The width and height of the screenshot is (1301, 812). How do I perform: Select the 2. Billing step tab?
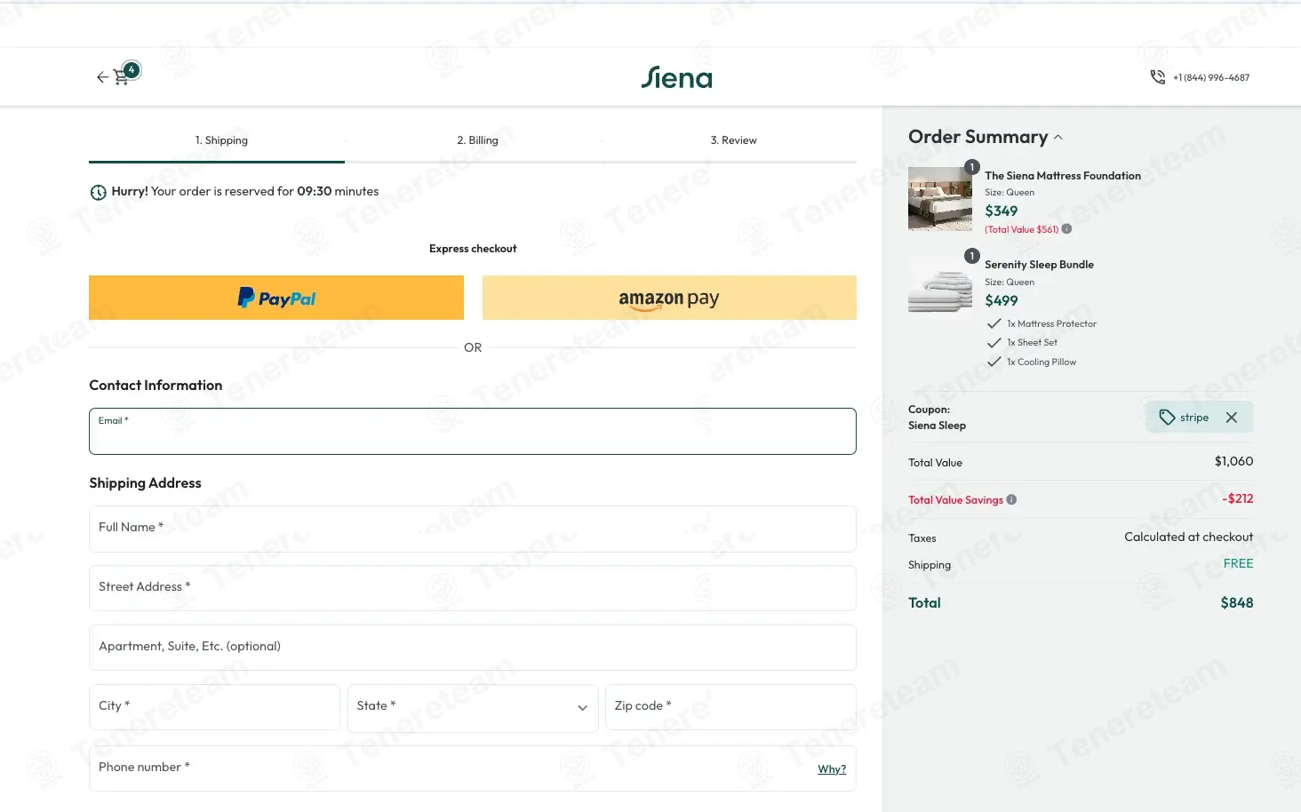(477, 140)
